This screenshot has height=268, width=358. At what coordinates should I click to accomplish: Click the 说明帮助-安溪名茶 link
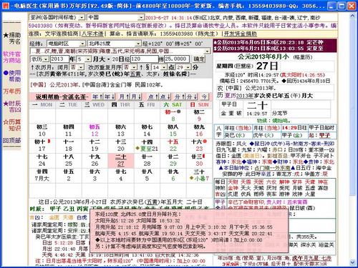tap(62, 96)
